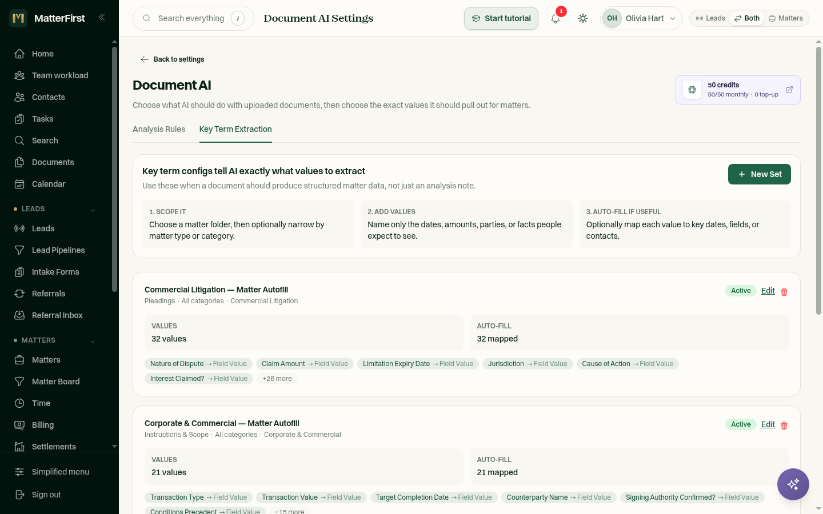Switch view to Leads only
The height and width of the screenshot is (514, 823).
pos(710,18)
